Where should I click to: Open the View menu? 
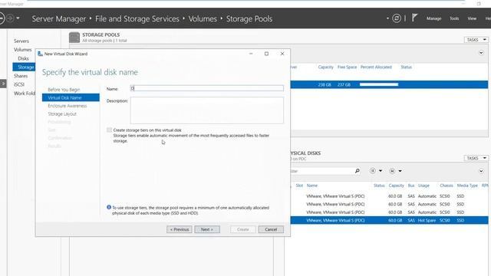click(x=472, y=18)
